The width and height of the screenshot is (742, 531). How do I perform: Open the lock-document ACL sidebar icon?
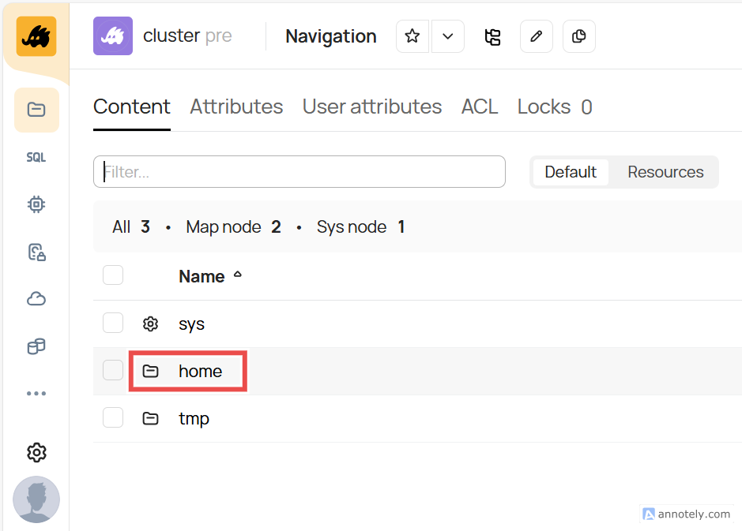click(x=36, y=252)
